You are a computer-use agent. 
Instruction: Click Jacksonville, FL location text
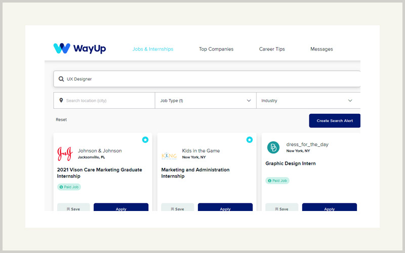pyautogui.click(x=92, y=157)
